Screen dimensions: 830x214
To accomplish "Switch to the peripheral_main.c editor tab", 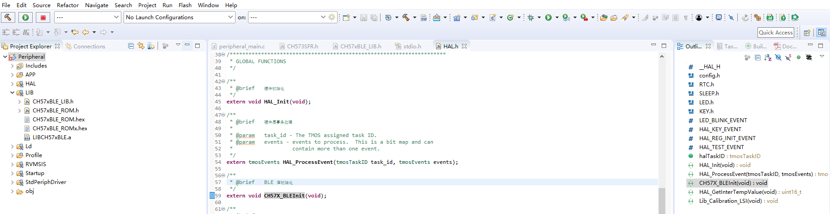I will pos(242,46).
